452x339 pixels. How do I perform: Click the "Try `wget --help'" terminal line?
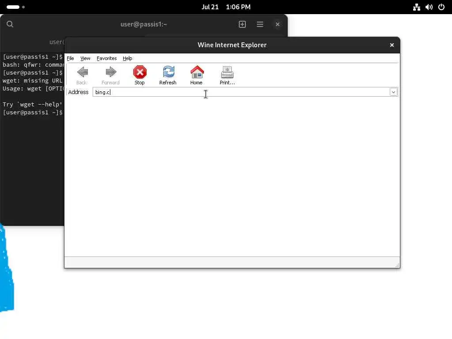point(33,104)
